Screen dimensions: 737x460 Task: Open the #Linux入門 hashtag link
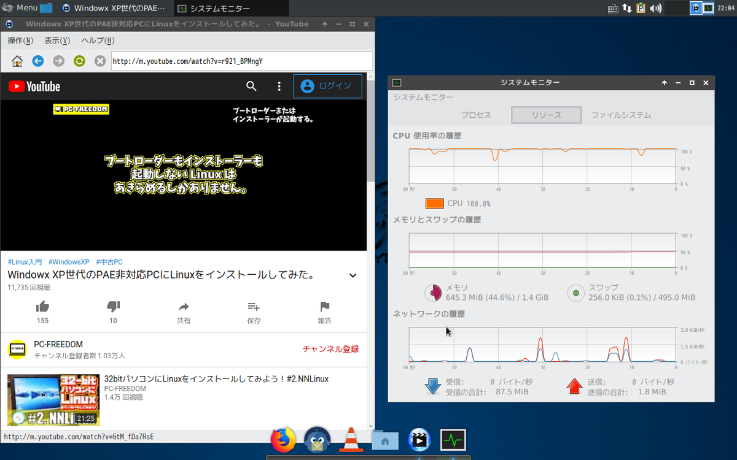(x=25, y=262)
